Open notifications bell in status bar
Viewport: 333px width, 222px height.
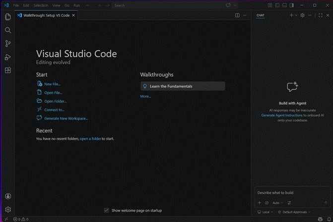[x=329, y=219]
